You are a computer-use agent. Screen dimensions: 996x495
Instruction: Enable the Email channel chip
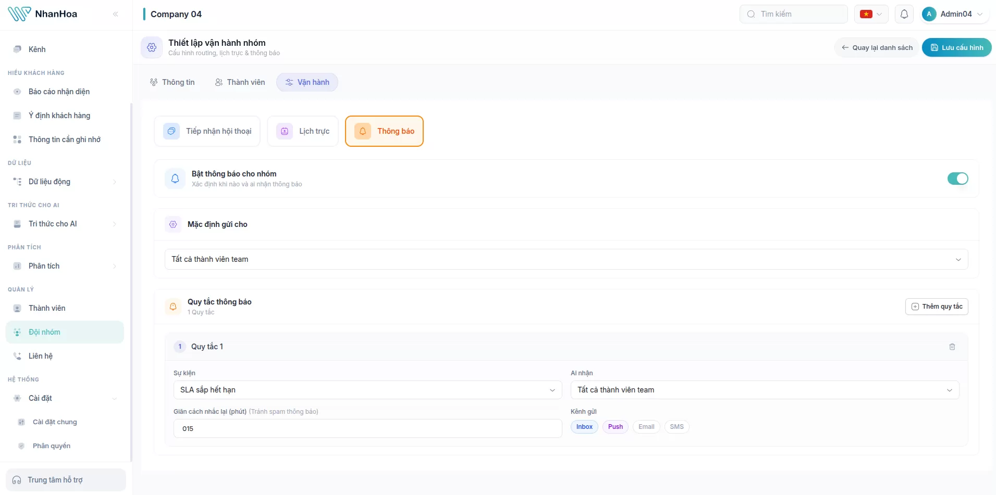[646, 427]
